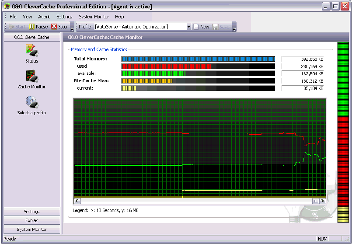Click the graph legend text

[105, 210]
